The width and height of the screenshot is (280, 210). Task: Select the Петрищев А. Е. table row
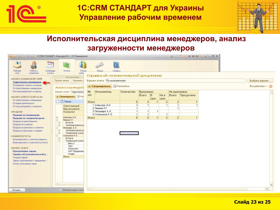(x=142, y=112)
